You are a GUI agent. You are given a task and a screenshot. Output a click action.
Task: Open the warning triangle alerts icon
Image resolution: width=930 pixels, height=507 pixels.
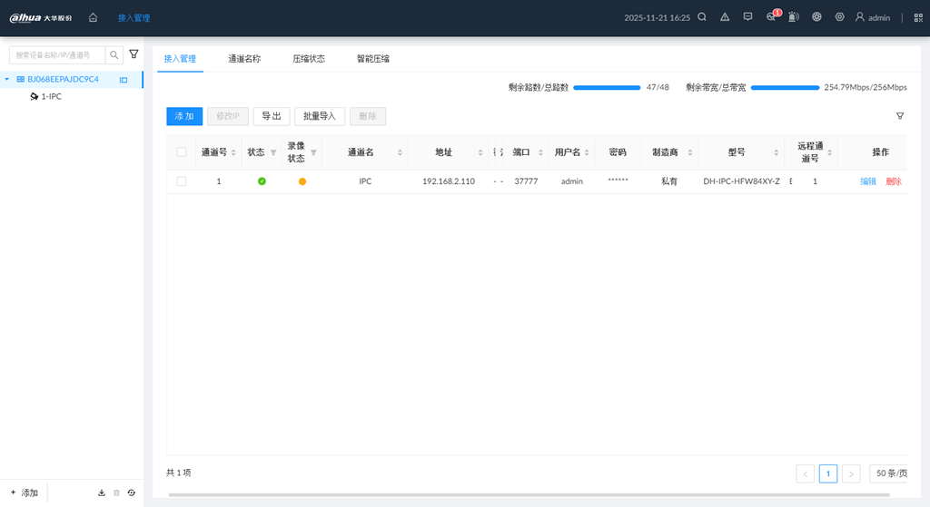coord(725,17)
